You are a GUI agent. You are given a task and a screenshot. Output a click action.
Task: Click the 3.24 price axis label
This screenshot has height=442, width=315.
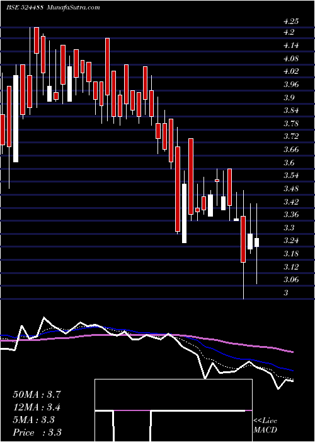[x=291, y=241]
